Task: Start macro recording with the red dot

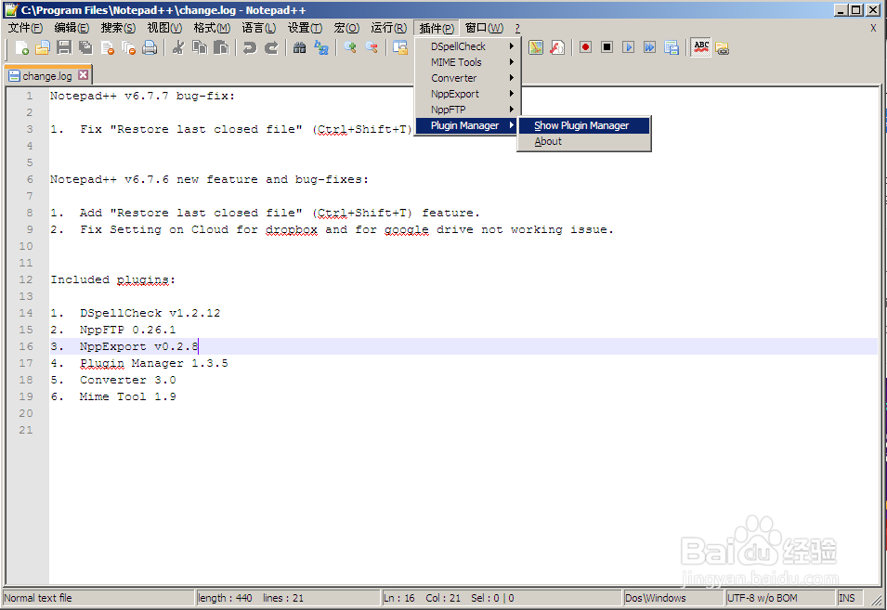Action: (x=585, y=47)
